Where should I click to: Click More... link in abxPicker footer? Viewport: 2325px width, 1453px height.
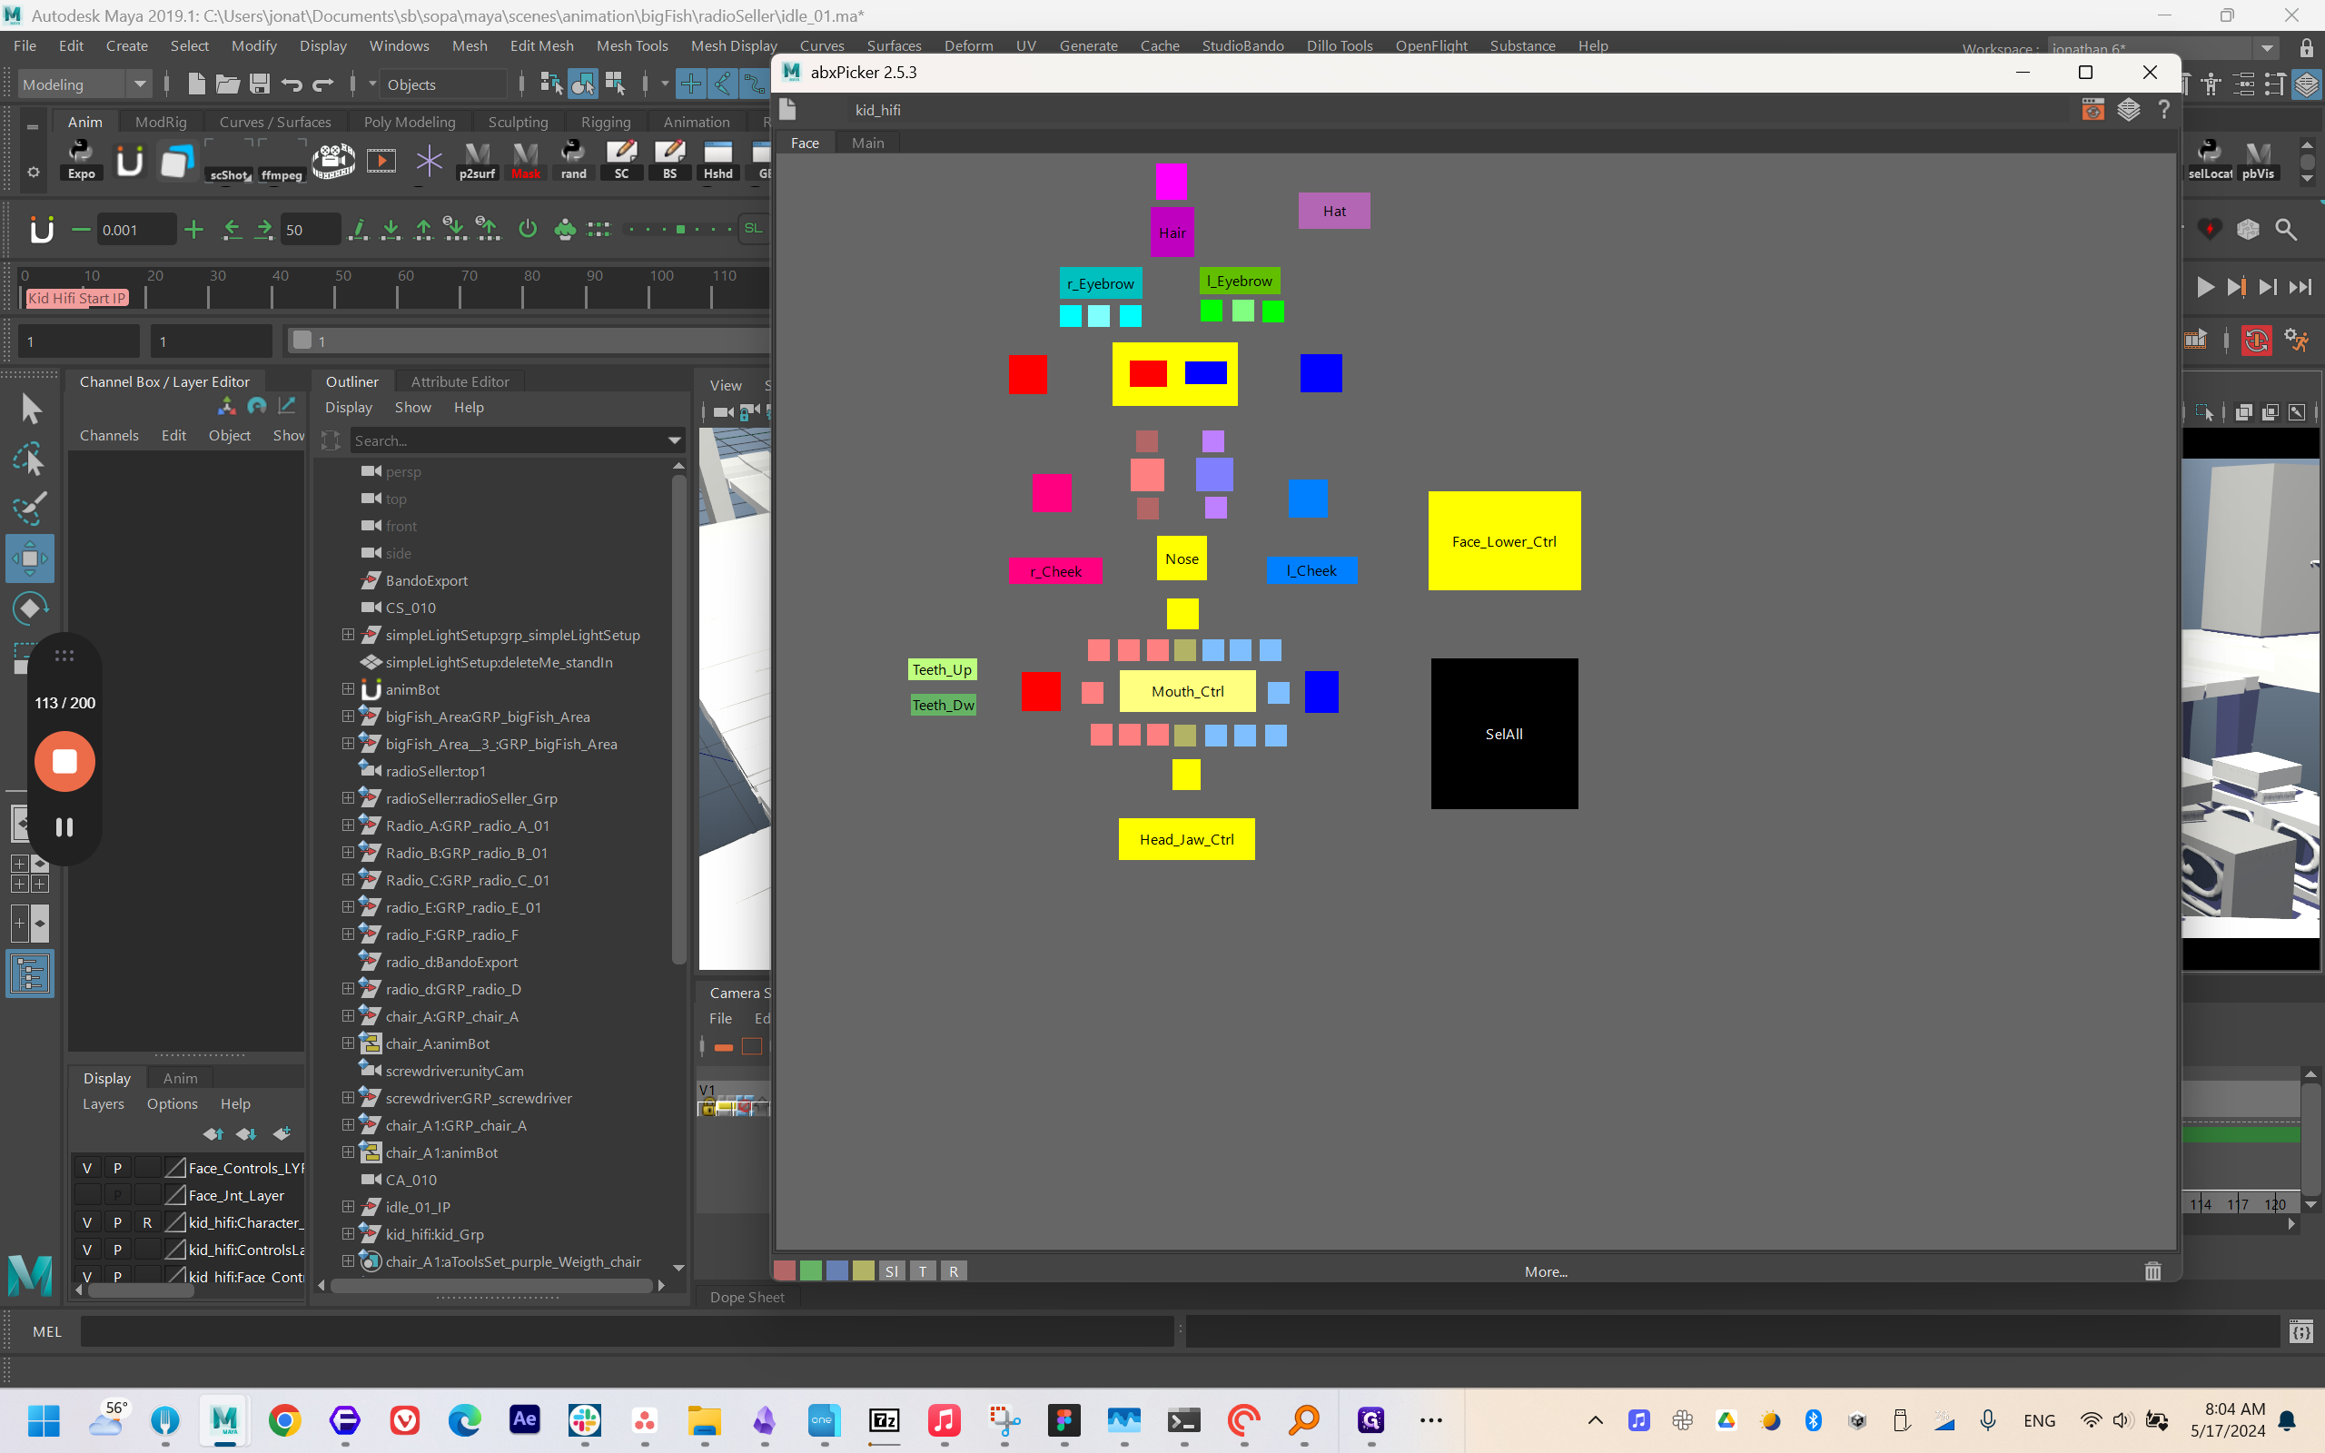pos(1546,1271)
